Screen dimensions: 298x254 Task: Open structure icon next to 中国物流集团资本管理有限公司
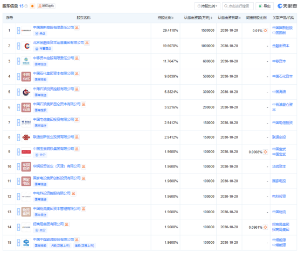[84, 209]
